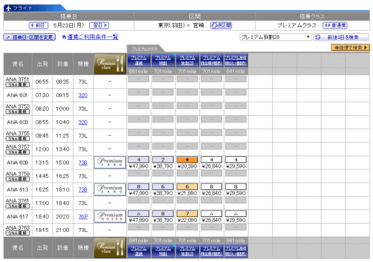The image size is (373, 262).
Task: Open top プレミアム身体障がい者割引 header link
Action: tap(236, 60)
